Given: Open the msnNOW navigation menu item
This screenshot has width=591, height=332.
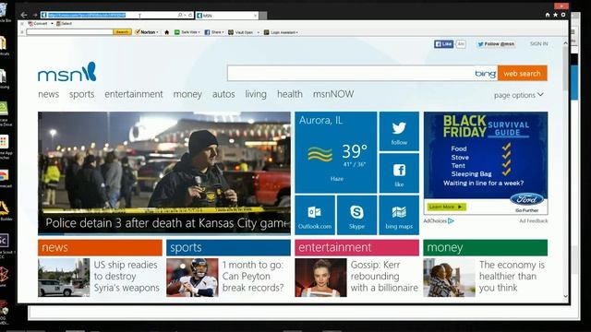Looking at the screenshot, I should (333, 94).
